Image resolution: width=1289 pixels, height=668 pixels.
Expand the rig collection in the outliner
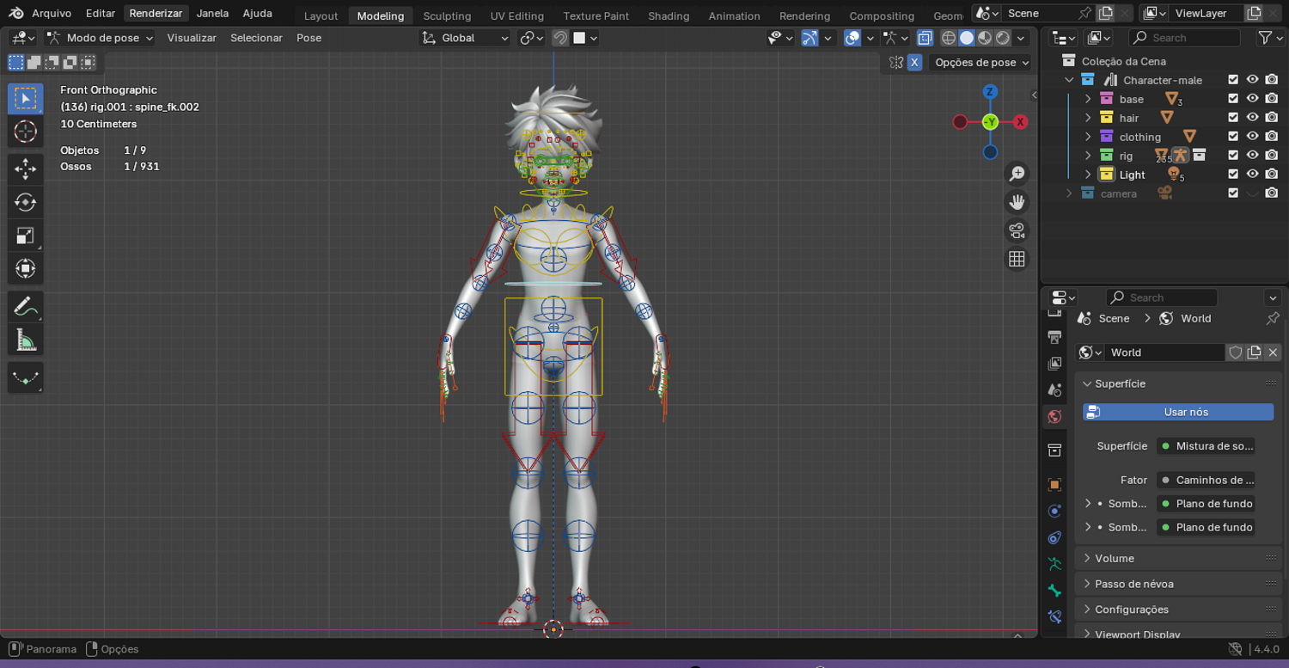tap(1088, 156)
